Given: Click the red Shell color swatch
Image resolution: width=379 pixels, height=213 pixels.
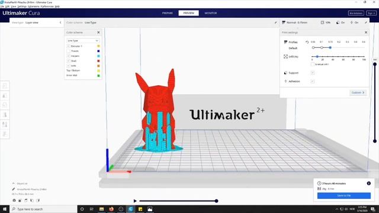Looking at the screenshot, I should (x=98, y=61).
